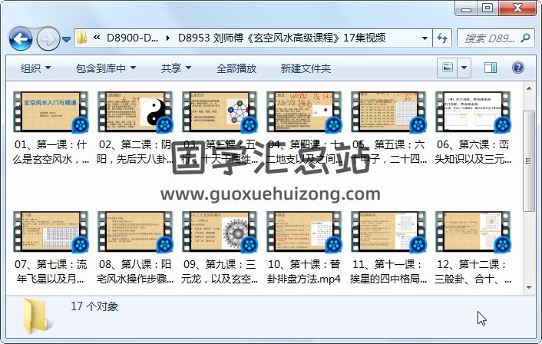The width and height of the screenshot is (542, 344).
Task: Select video thumbnail 09、第九课
Action: coord(219,232)
